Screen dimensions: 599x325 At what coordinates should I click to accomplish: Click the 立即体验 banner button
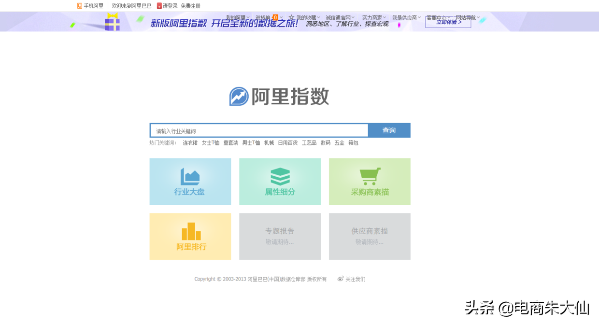(448, 22)
